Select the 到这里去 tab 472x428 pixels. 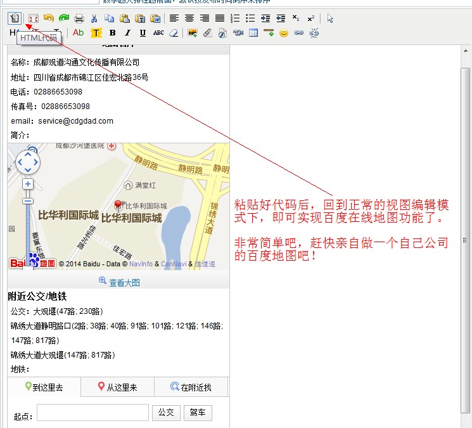(44, 387)
